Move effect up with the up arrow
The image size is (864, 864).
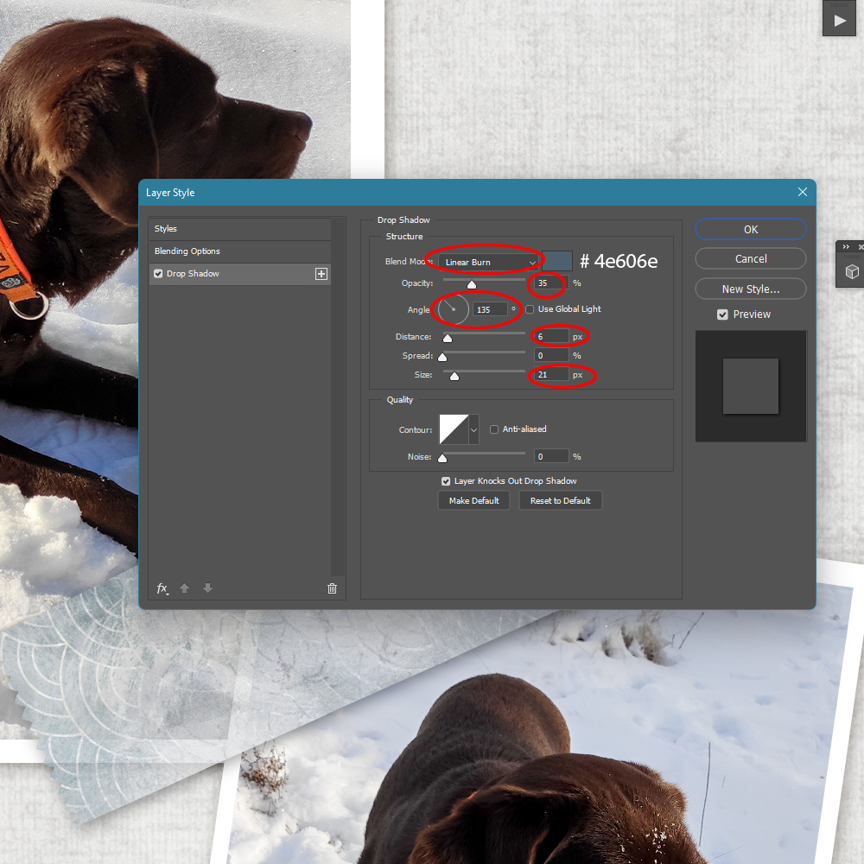185,588
